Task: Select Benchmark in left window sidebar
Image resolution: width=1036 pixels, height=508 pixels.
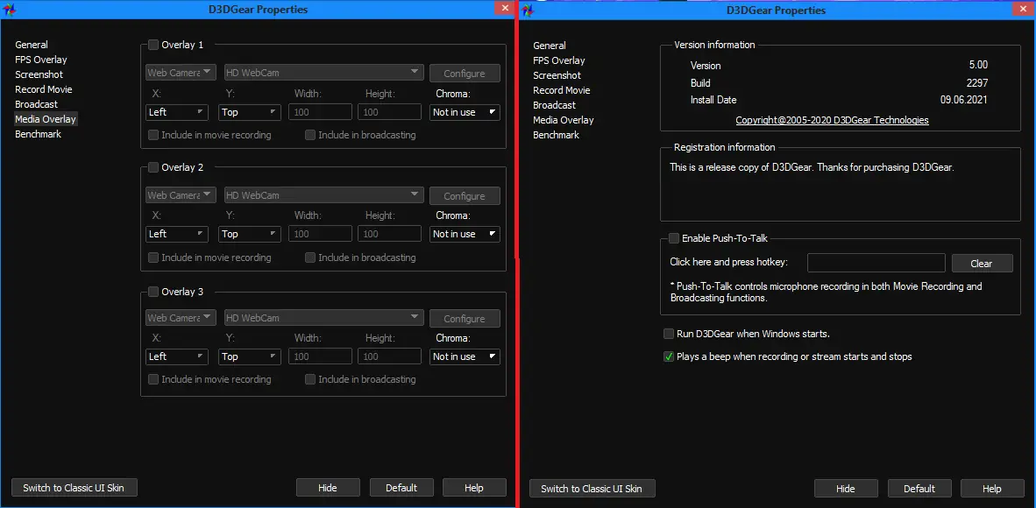Action: click(x=39, y=134)
